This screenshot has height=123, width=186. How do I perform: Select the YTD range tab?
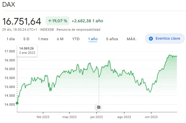(76, 39)
